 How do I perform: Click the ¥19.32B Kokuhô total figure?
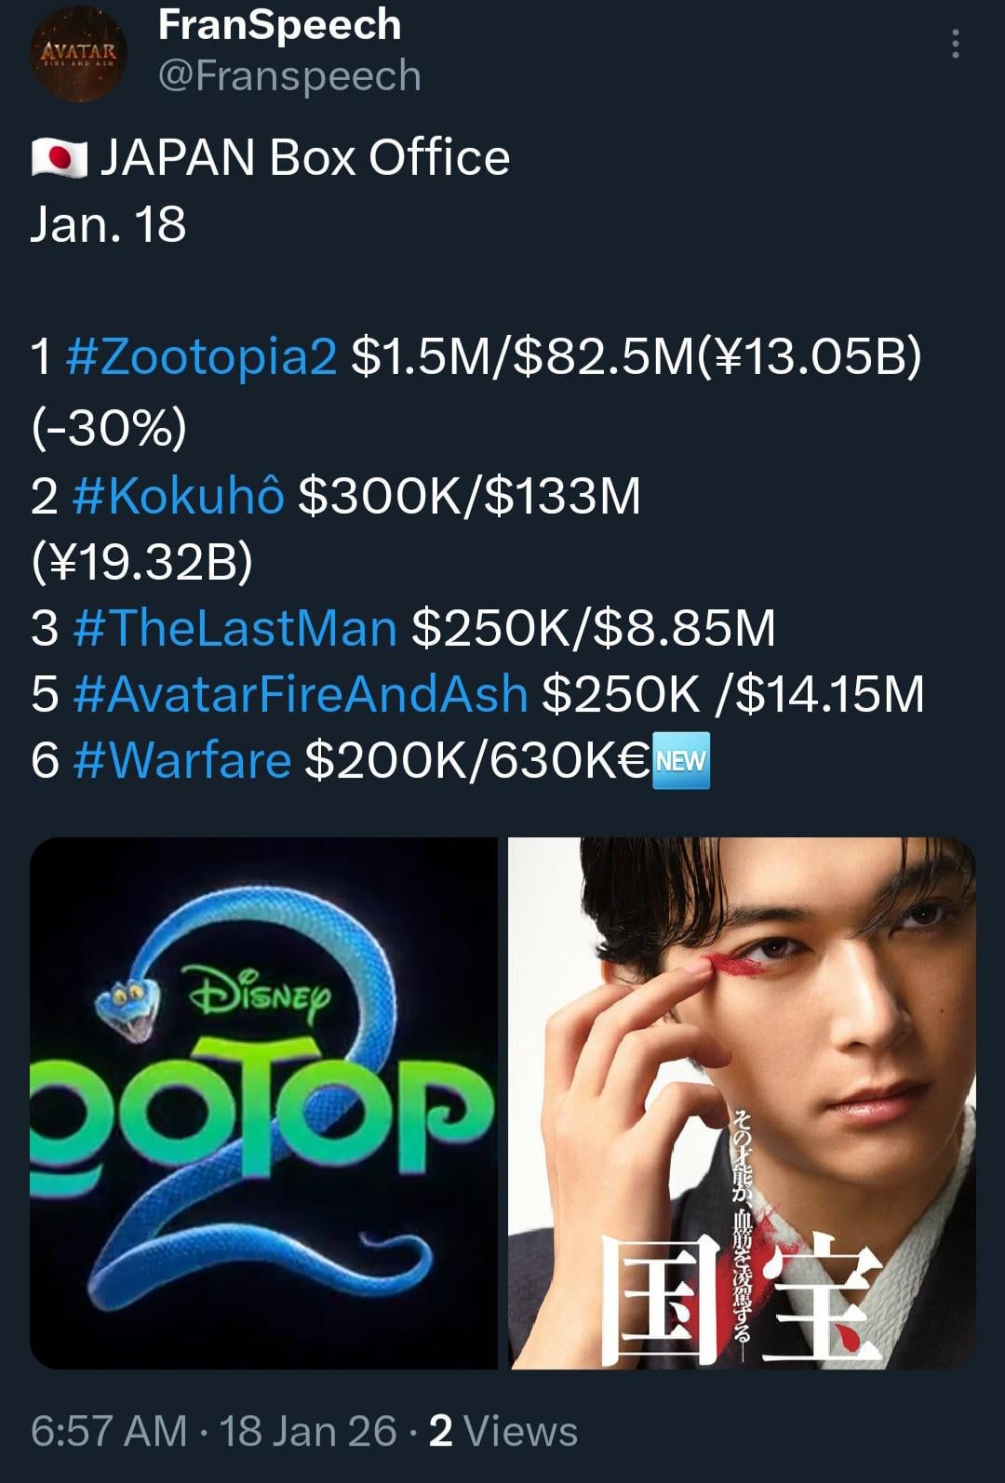point(141,561)
